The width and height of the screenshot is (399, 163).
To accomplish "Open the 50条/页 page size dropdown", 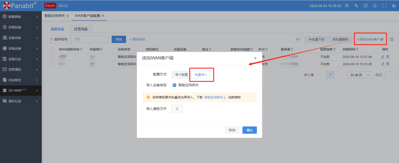I will click(360, 75).
